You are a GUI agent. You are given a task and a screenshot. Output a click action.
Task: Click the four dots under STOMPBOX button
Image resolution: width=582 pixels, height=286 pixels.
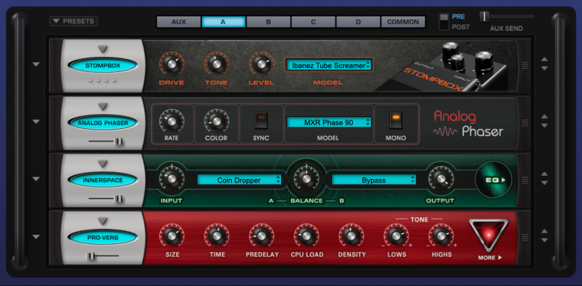click(103, 80)
